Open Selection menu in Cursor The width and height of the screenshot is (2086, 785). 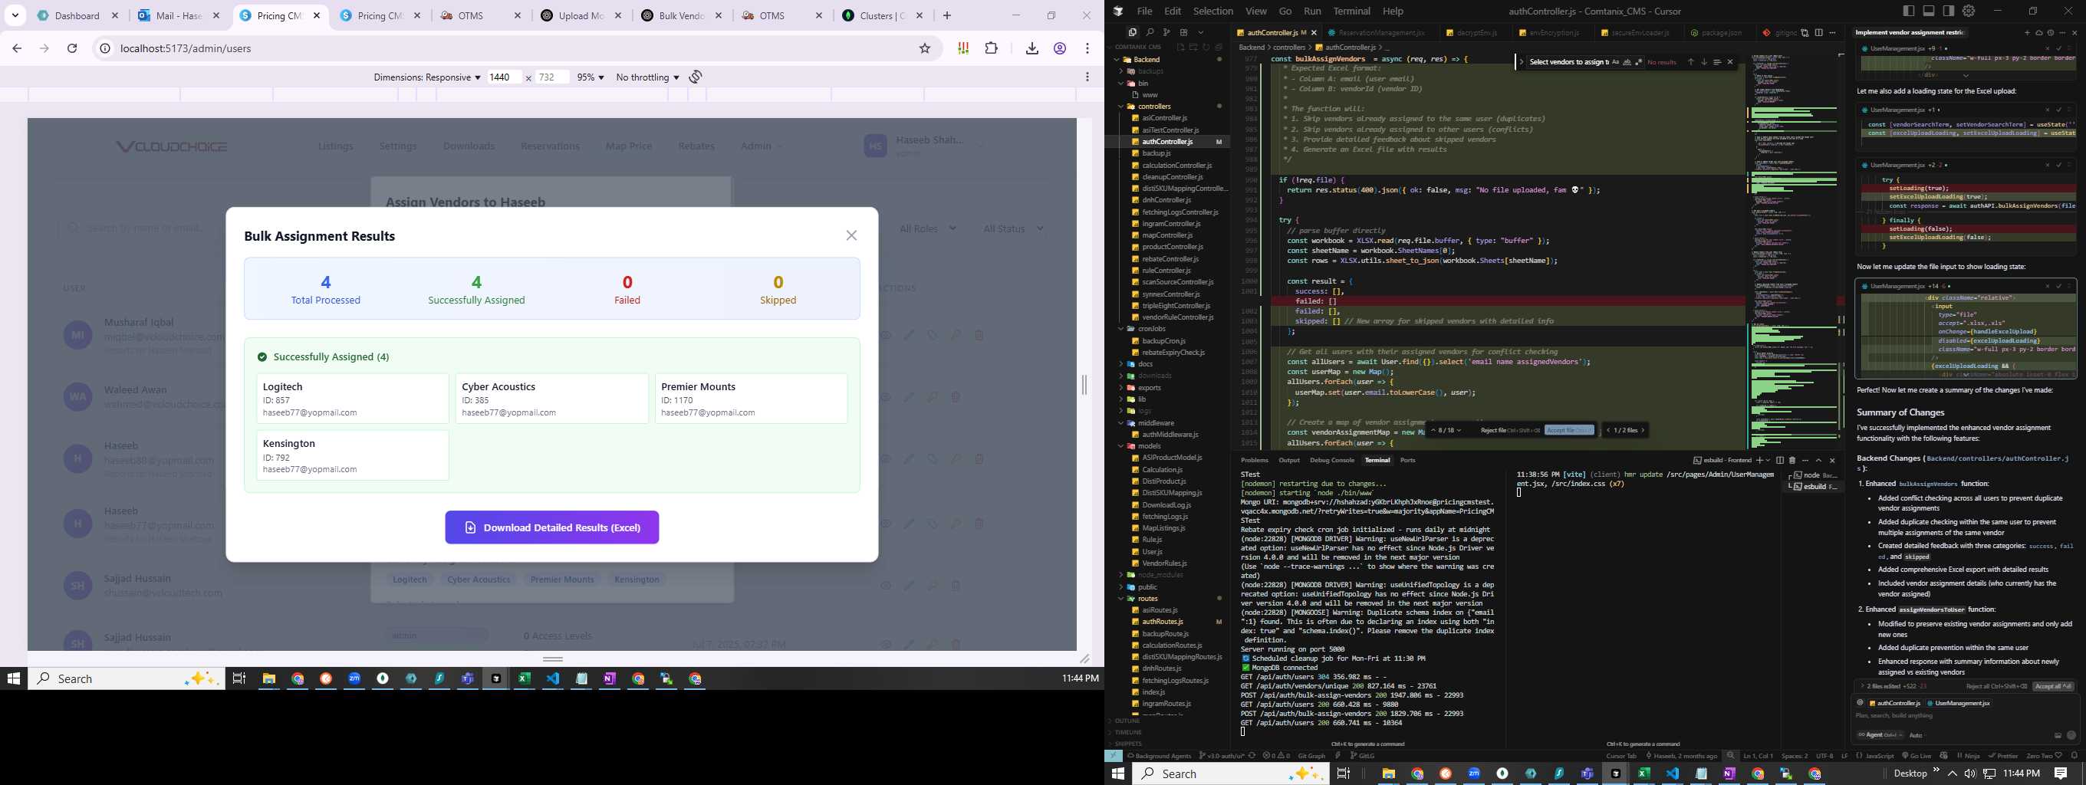[1213, 11]
